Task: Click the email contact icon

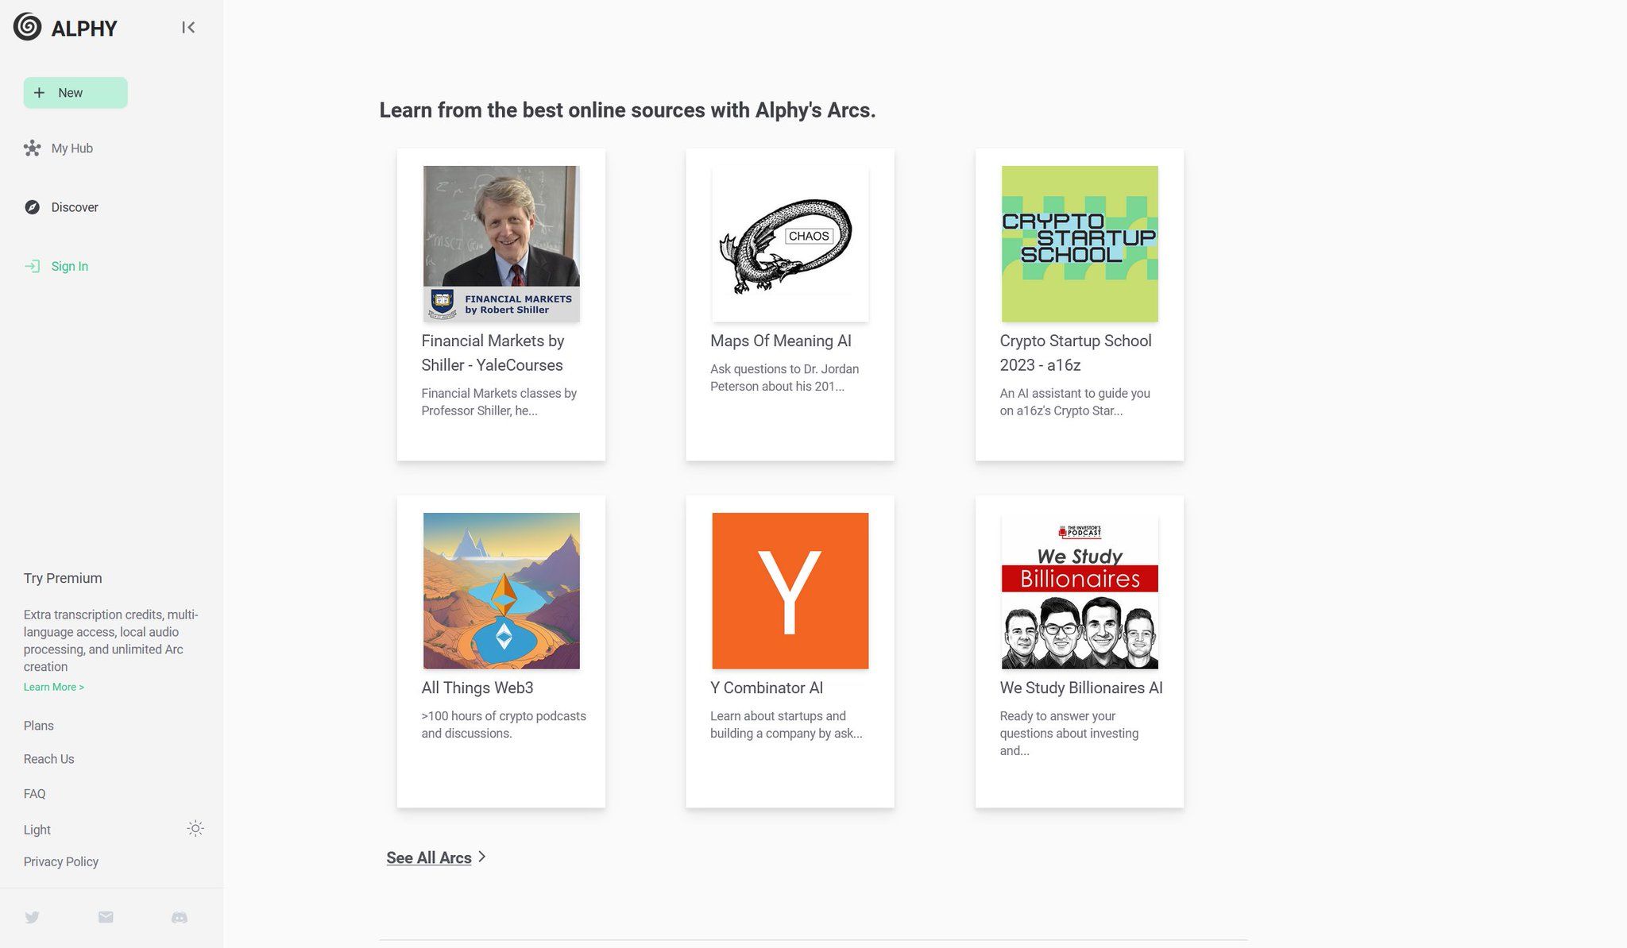Action: coord(106,917)
